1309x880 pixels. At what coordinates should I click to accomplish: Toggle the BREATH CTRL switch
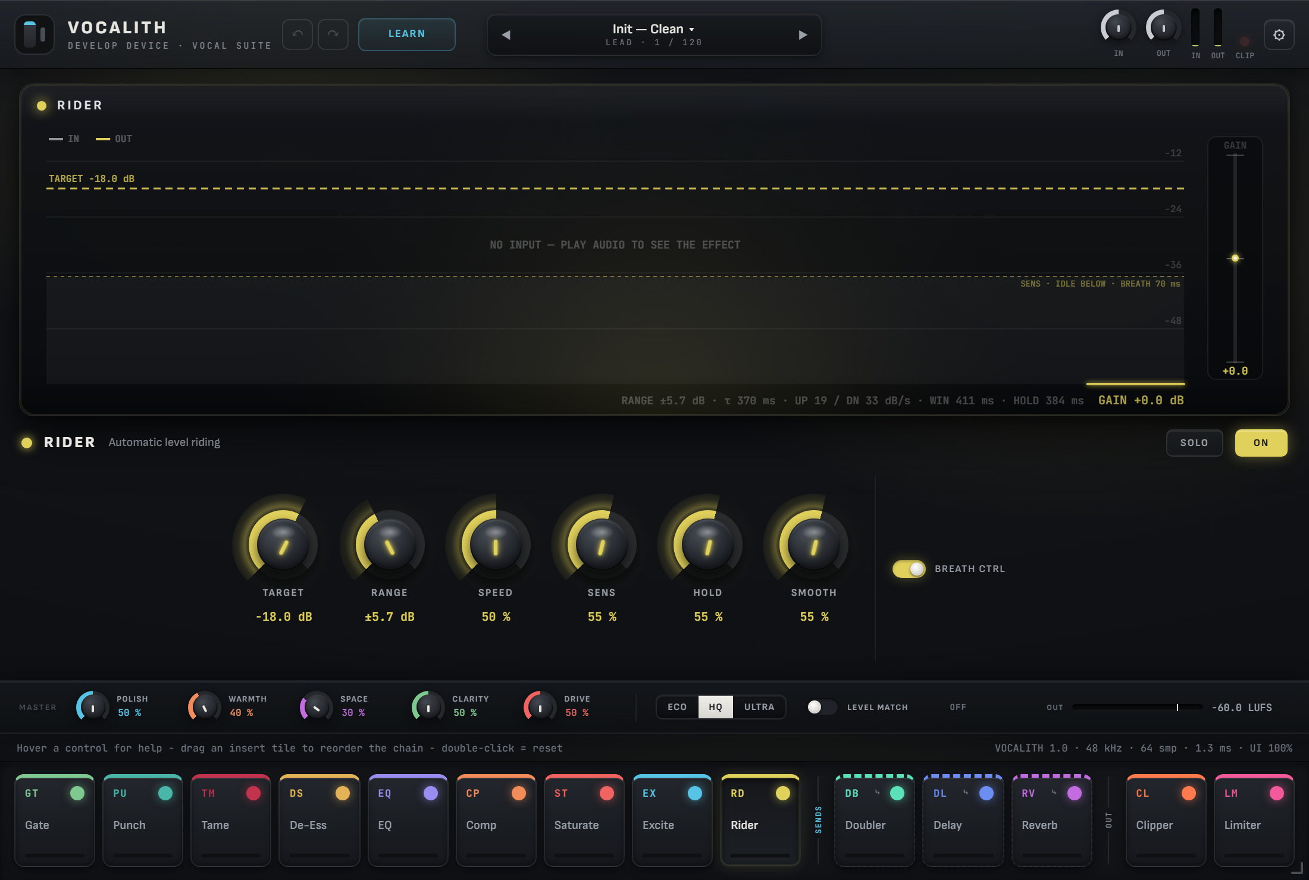909,569
